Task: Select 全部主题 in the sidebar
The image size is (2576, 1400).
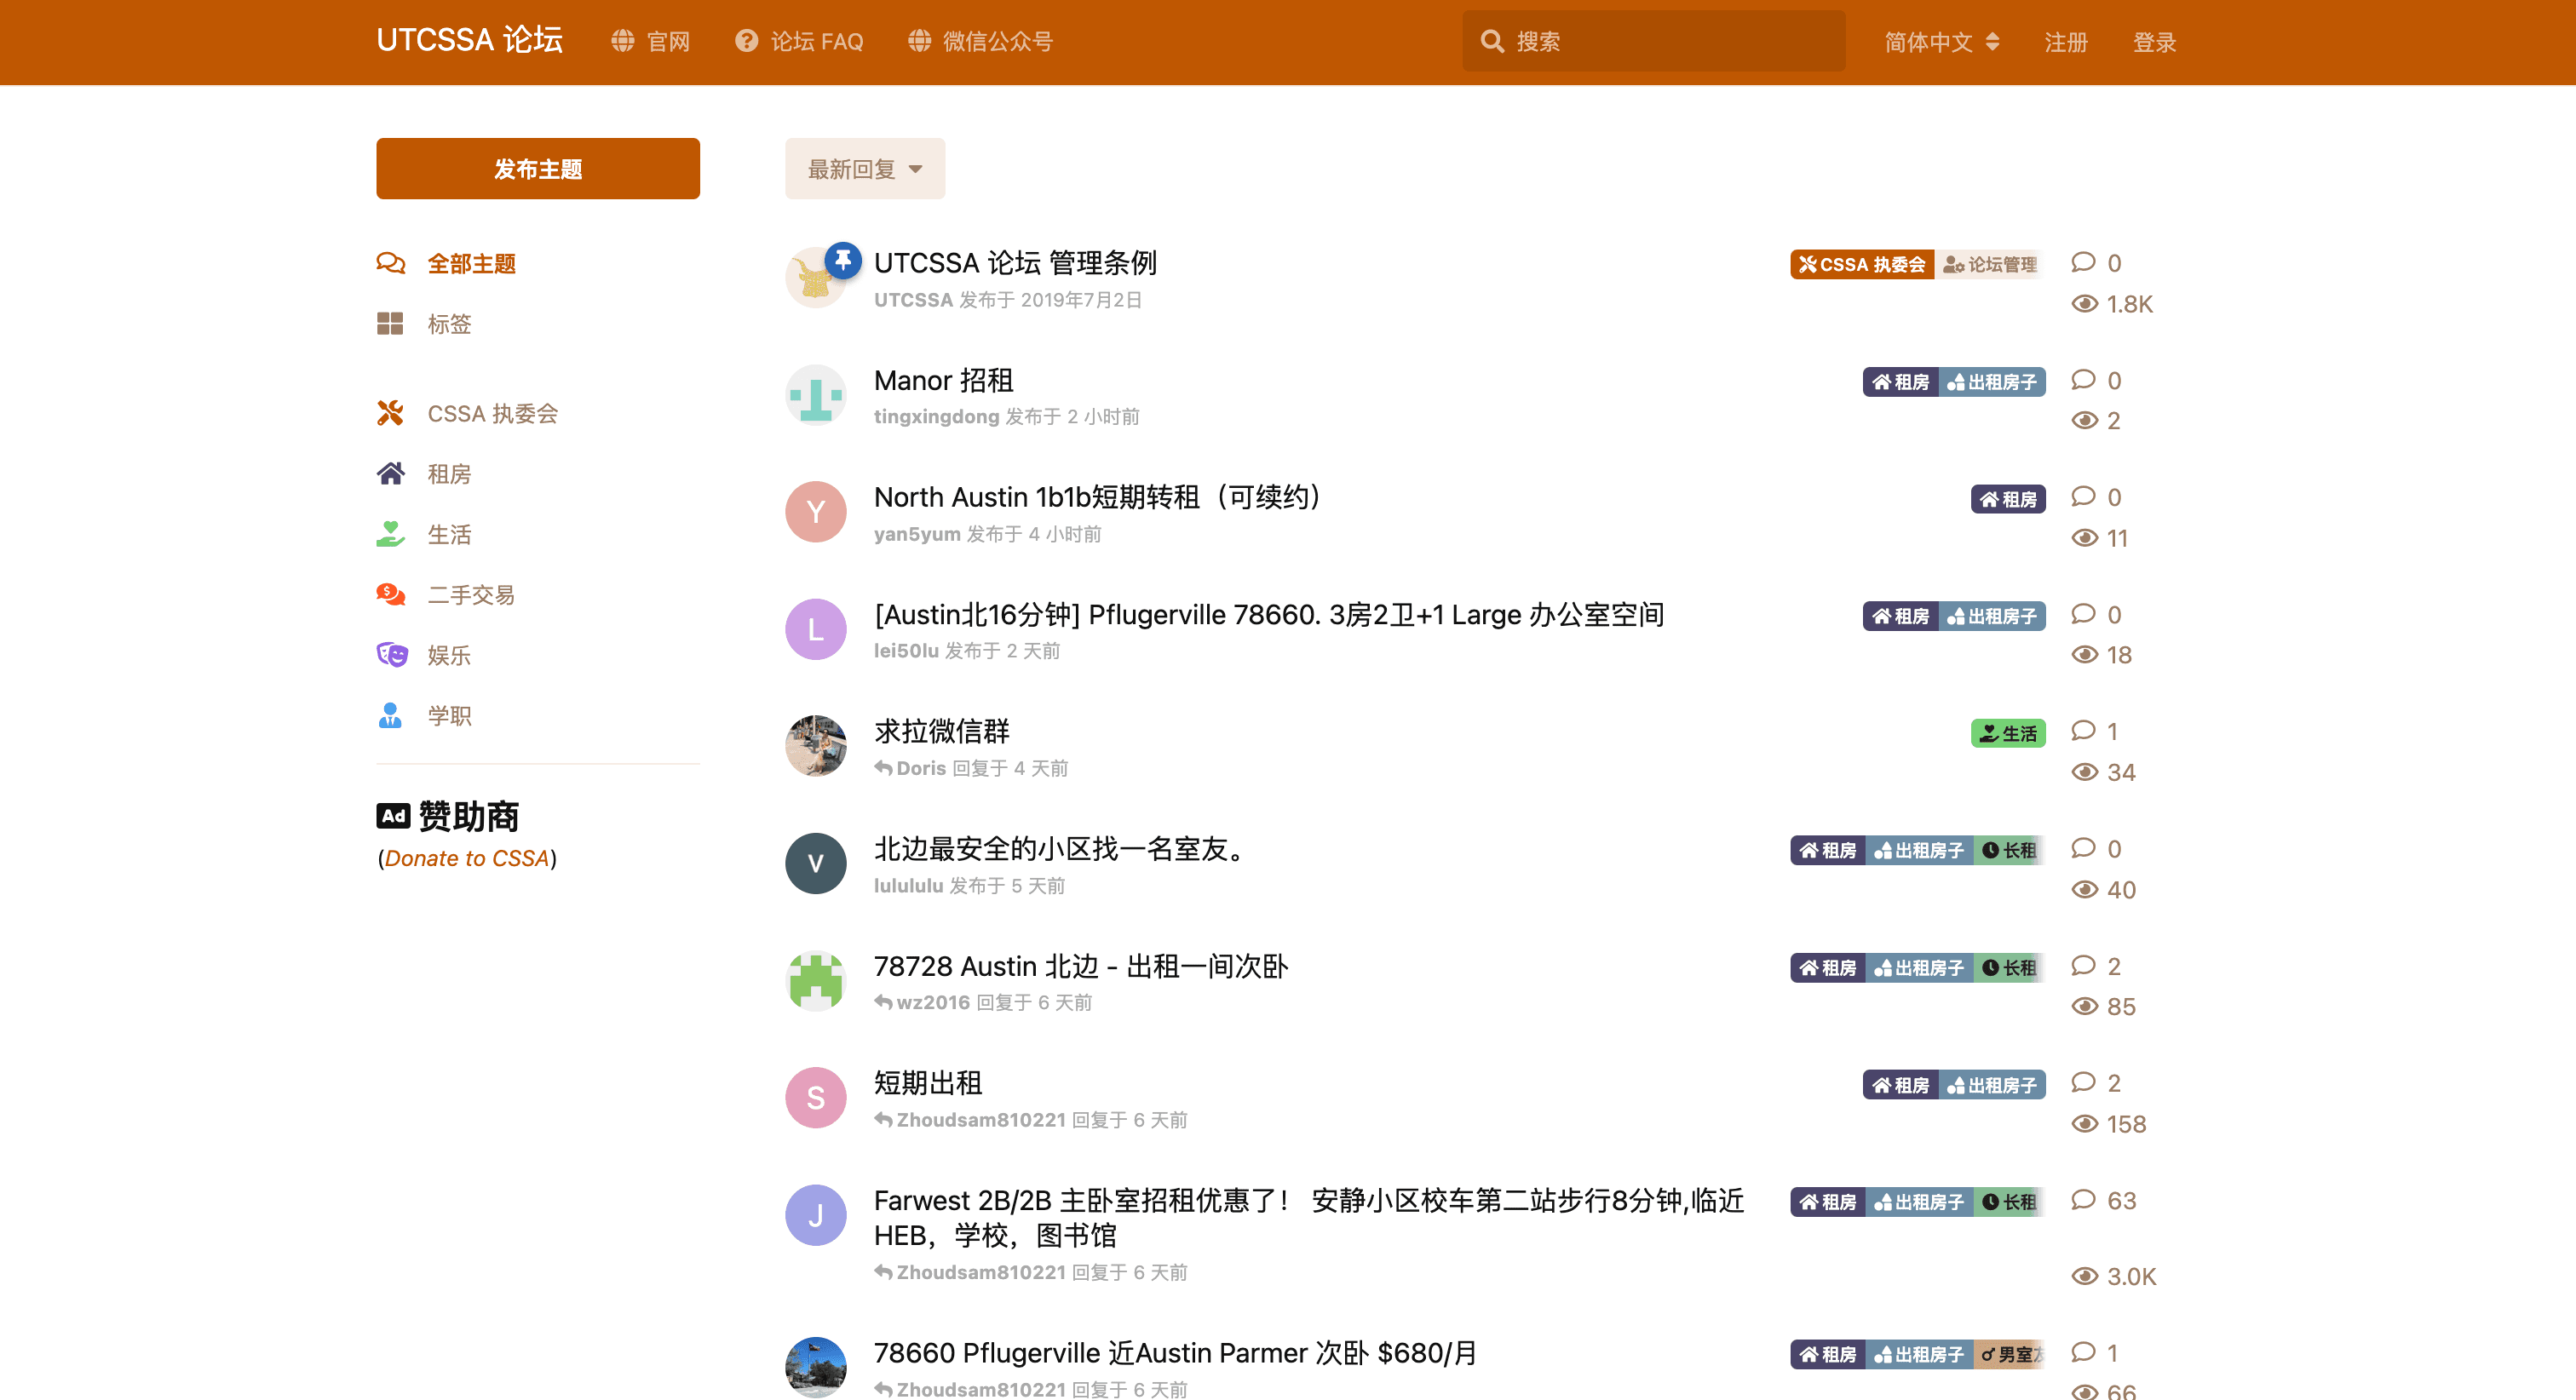Action: point(471,263)
